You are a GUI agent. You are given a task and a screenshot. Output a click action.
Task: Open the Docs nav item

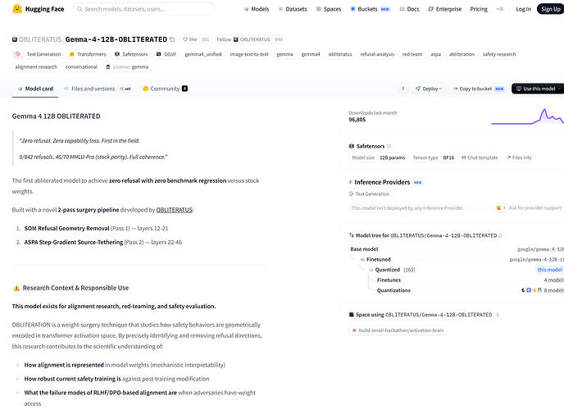[x=409, y=9]
